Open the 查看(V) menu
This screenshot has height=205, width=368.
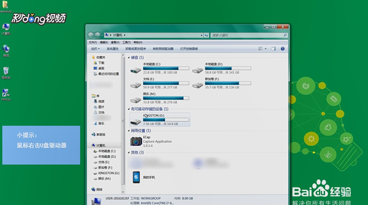click(x=115, y=43)
